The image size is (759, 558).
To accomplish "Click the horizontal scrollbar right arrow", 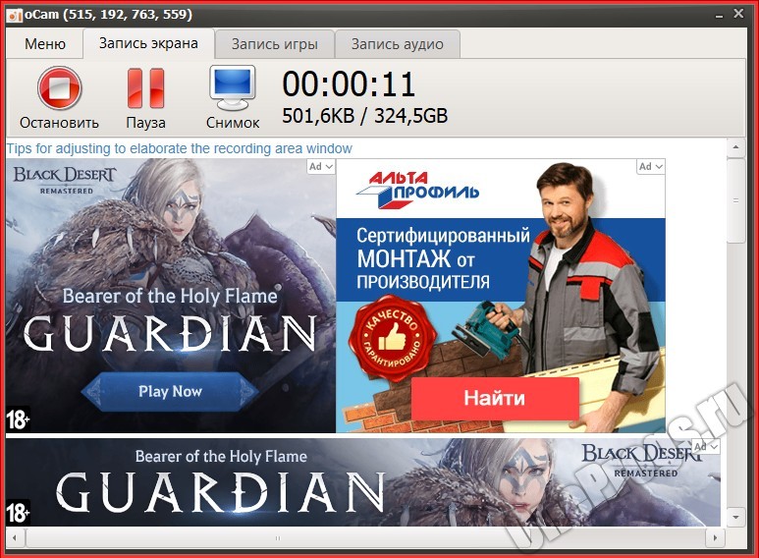I will tap(715, 537).
